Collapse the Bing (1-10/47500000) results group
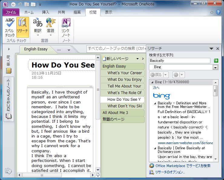 pyautogui.click(x=152, y=82)
